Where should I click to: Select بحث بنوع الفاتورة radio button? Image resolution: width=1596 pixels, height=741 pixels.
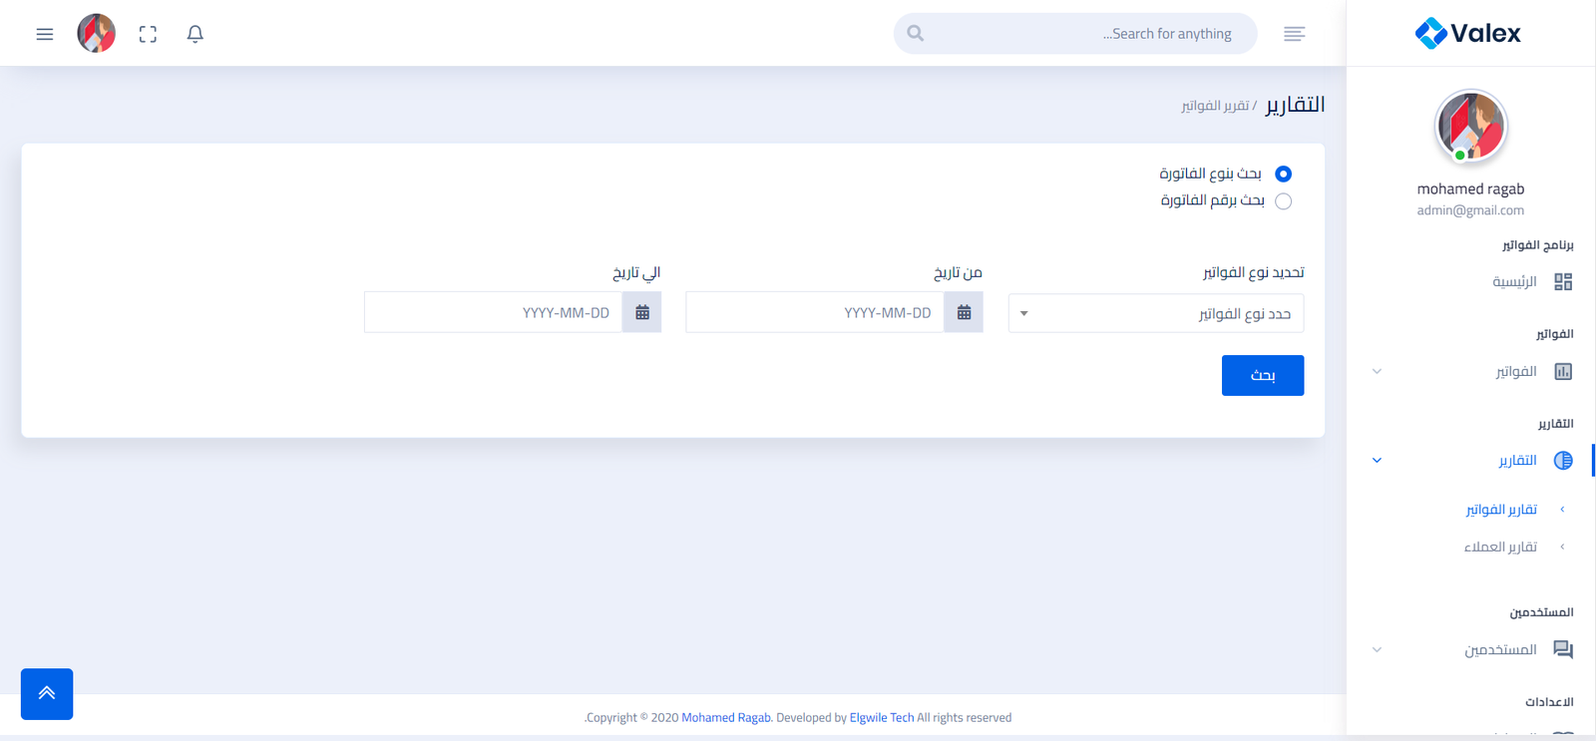[x=1283, y=174]
